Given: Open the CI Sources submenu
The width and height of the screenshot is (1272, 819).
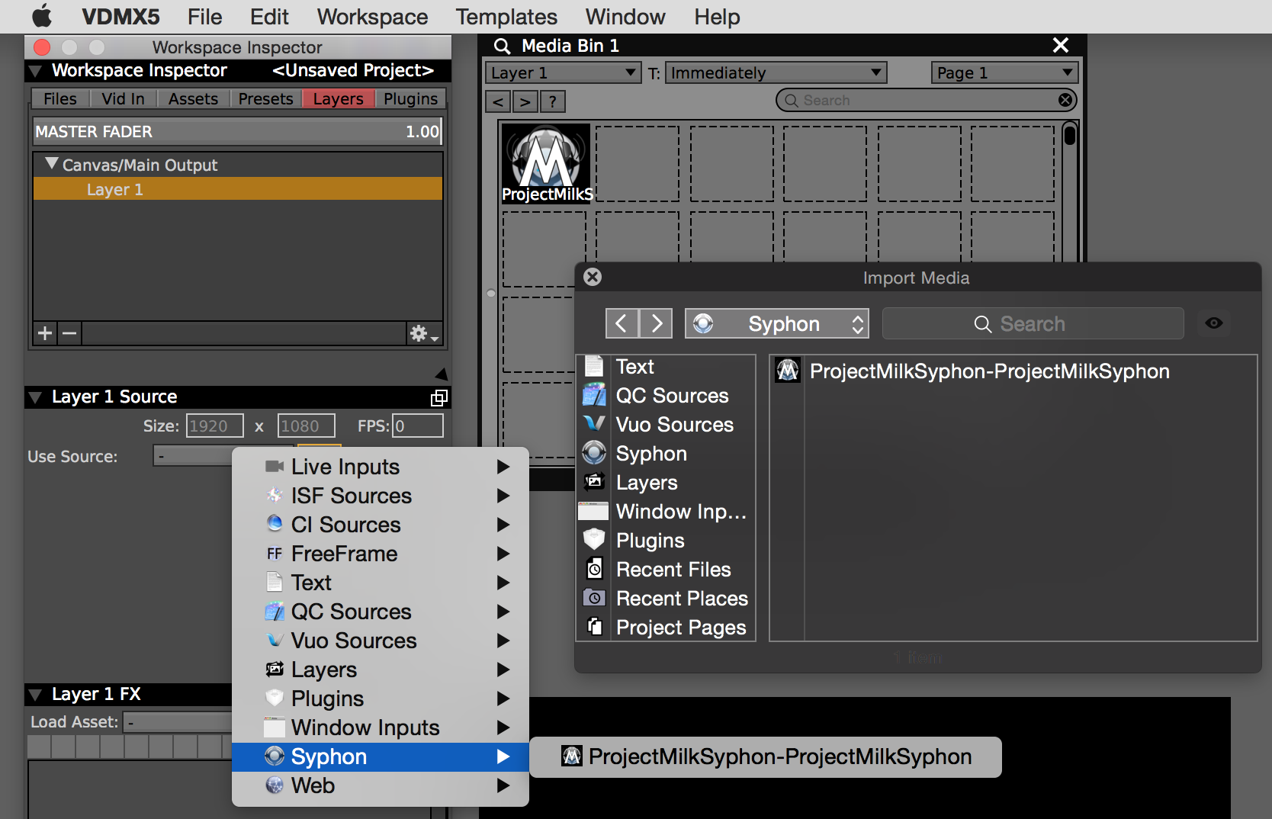Looking at the screenshot, I should point(380,525).
